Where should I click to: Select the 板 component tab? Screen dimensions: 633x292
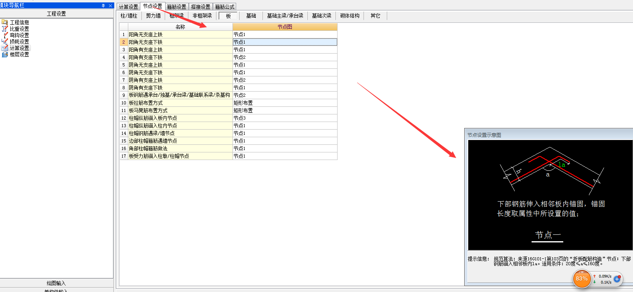click(x=228, y=16)
